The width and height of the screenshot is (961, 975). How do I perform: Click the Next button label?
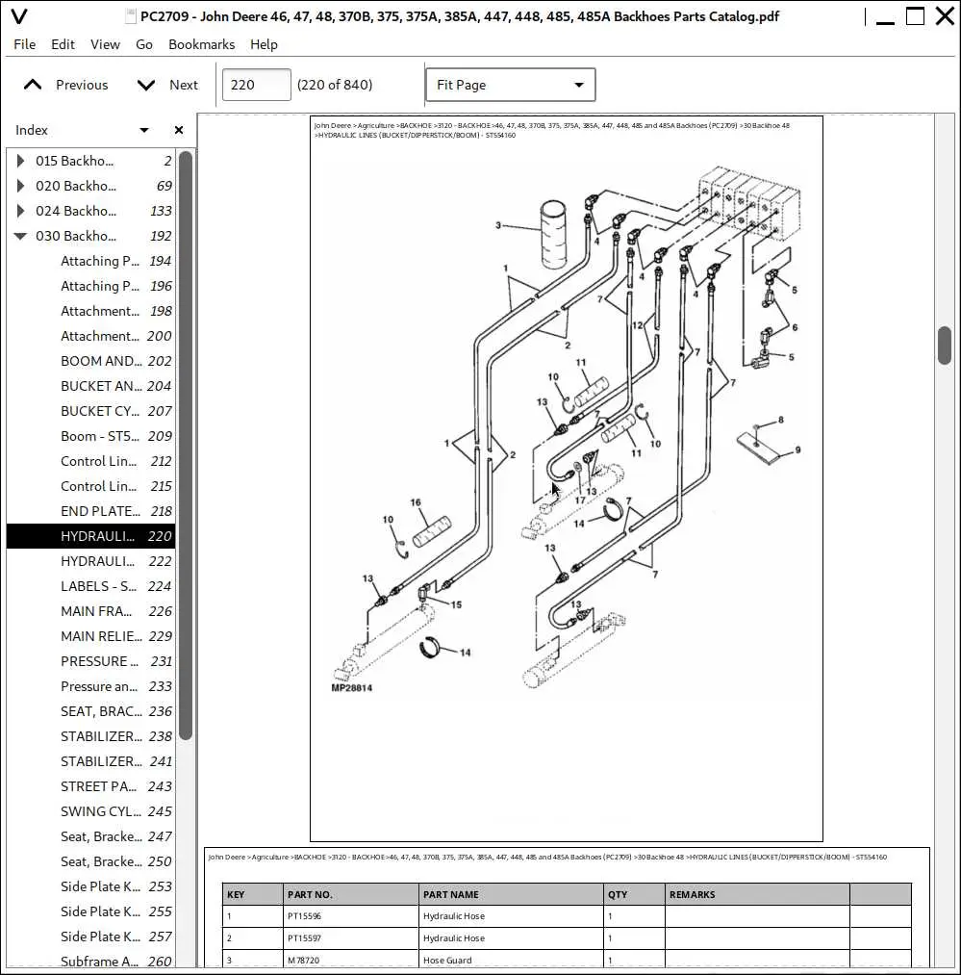tap(184, 85)
